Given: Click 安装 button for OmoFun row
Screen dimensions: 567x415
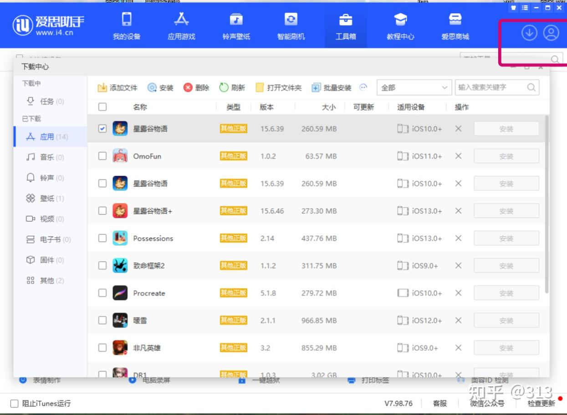Looking at the screenshot, I should [x=506, y=156].
